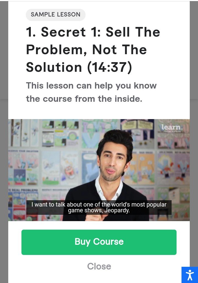Click the lesson title heading text
198x283 pixels.
tap(93, 50)
